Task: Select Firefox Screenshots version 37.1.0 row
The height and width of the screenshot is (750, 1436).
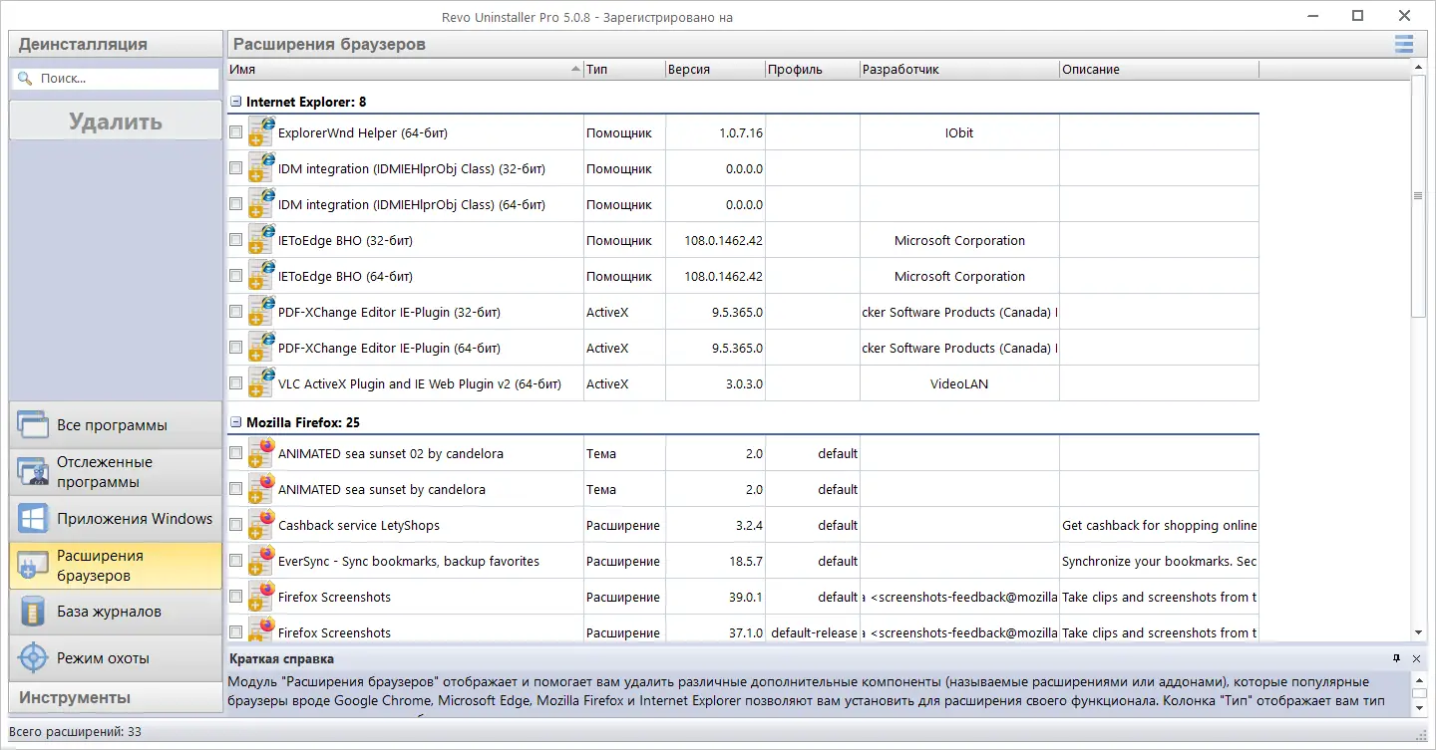Action: coord(743,632)
